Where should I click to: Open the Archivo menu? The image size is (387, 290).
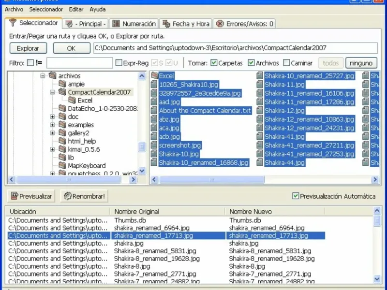[x=14, y=9]
